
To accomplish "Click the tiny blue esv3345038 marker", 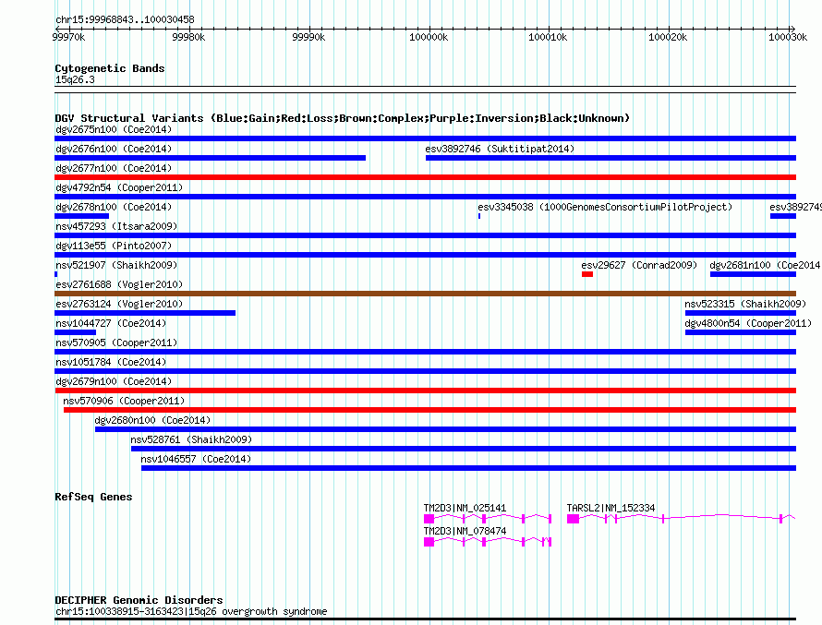I will pyautogui.click(x=479, y=216).
